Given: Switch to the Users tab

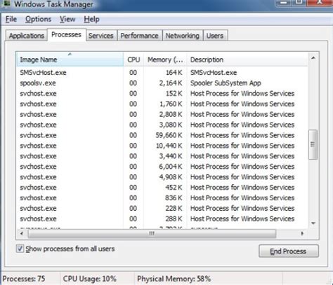Looking at the screenshot, I should click(215, 36).
